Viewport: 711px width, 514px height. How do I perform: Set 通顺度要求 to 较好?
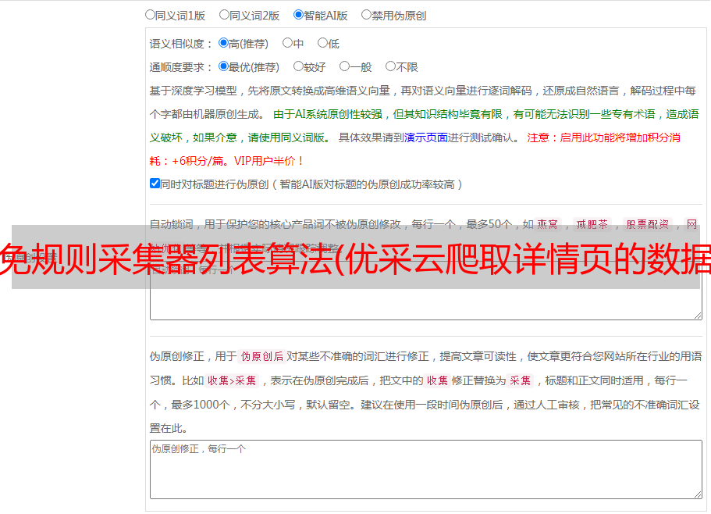[x=298, y=66]
